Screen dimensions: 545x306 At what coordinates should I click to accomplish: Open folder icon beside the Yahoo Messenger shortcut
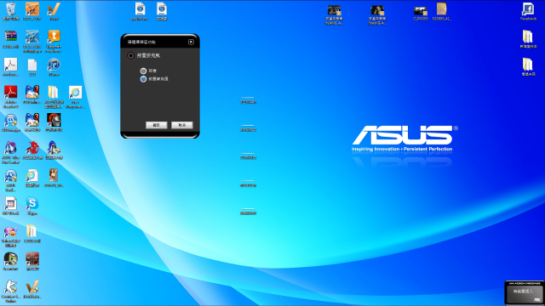(32, 231)
